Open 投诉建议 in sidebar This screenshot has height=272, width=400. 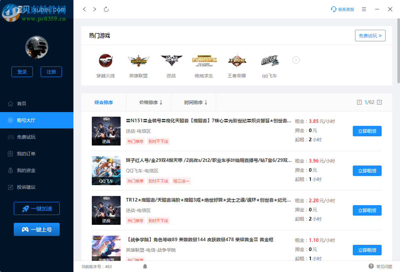click(37, 187)
